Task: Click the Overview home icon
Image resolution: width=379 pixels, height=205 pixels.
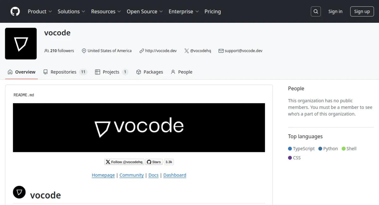Action: [x=10, y=72]
